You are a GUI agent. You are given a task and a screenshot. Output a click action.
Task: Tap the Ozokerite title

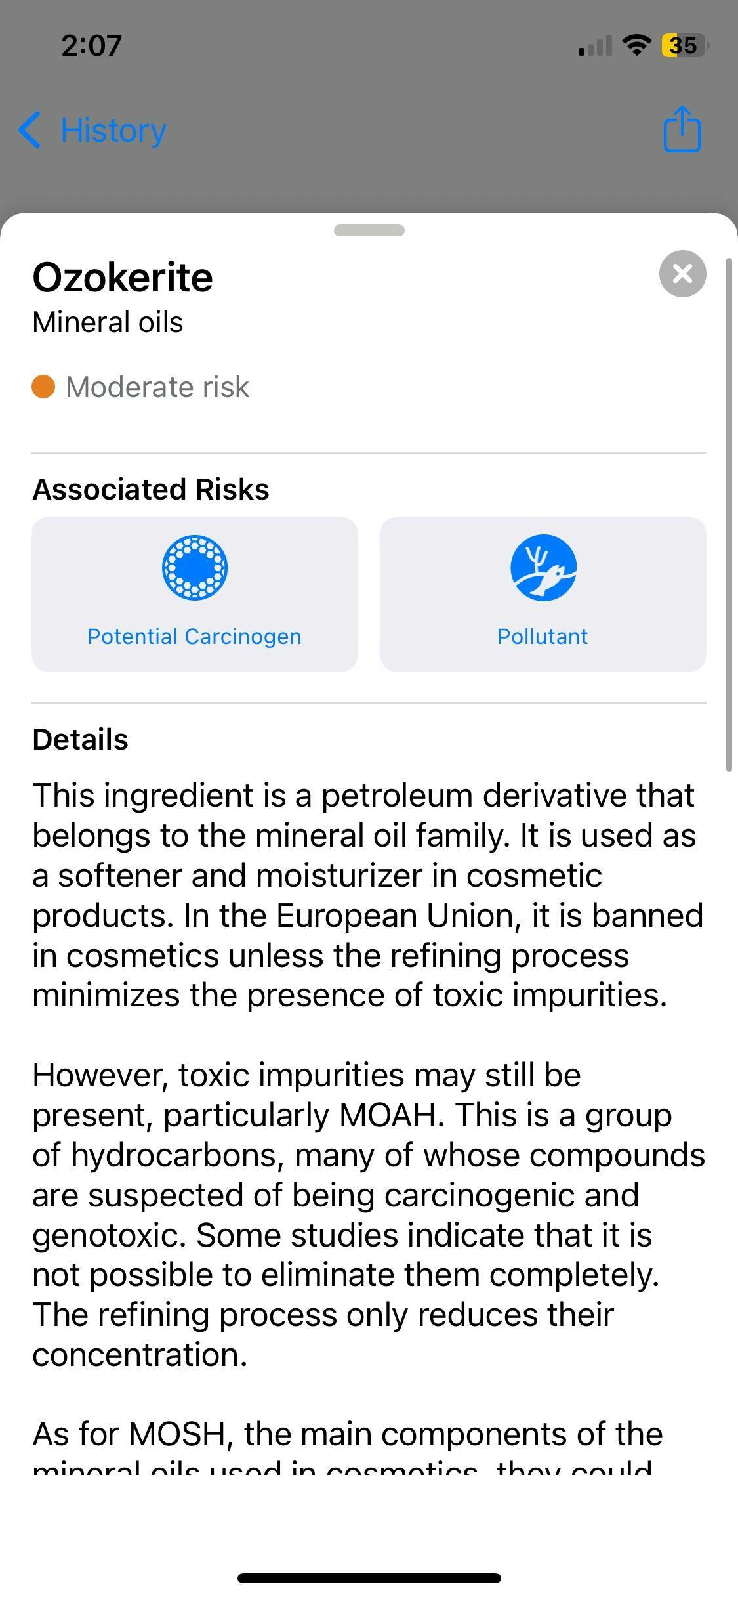click(x=123, y=277)
